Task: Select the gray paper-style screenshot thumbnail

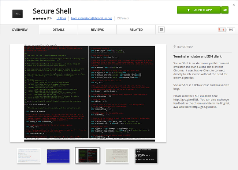Action: pyautogui.click(x=117, y=156)
